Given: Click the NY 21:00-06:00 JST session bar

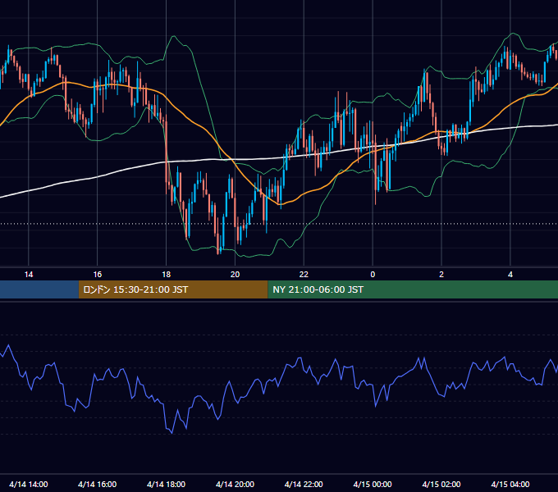Looking at the screenshot, I should pyautogui.click(x=413, y=289).
